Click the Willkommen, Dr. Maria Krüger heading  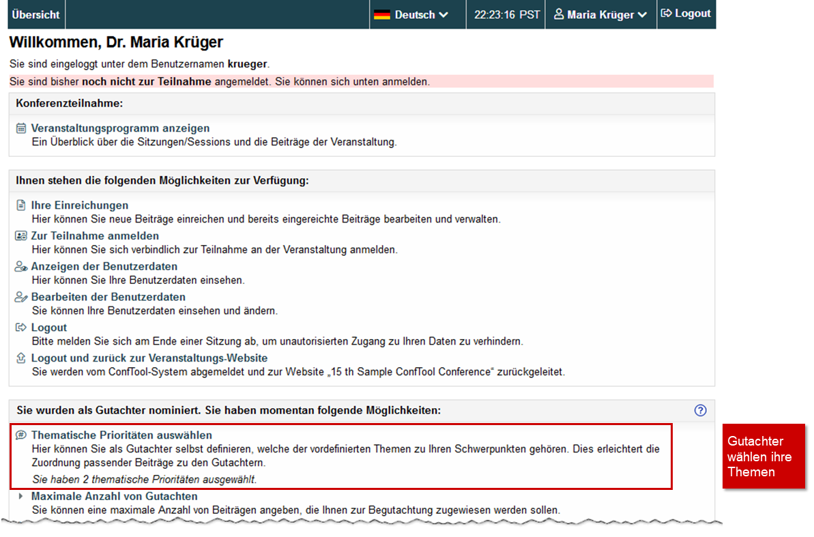(x=116, y=42)
